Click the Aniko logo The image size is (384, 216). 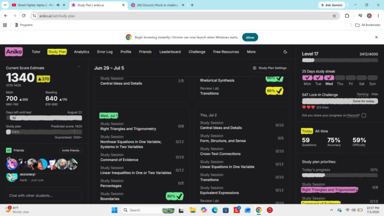(x=14, y=52)
